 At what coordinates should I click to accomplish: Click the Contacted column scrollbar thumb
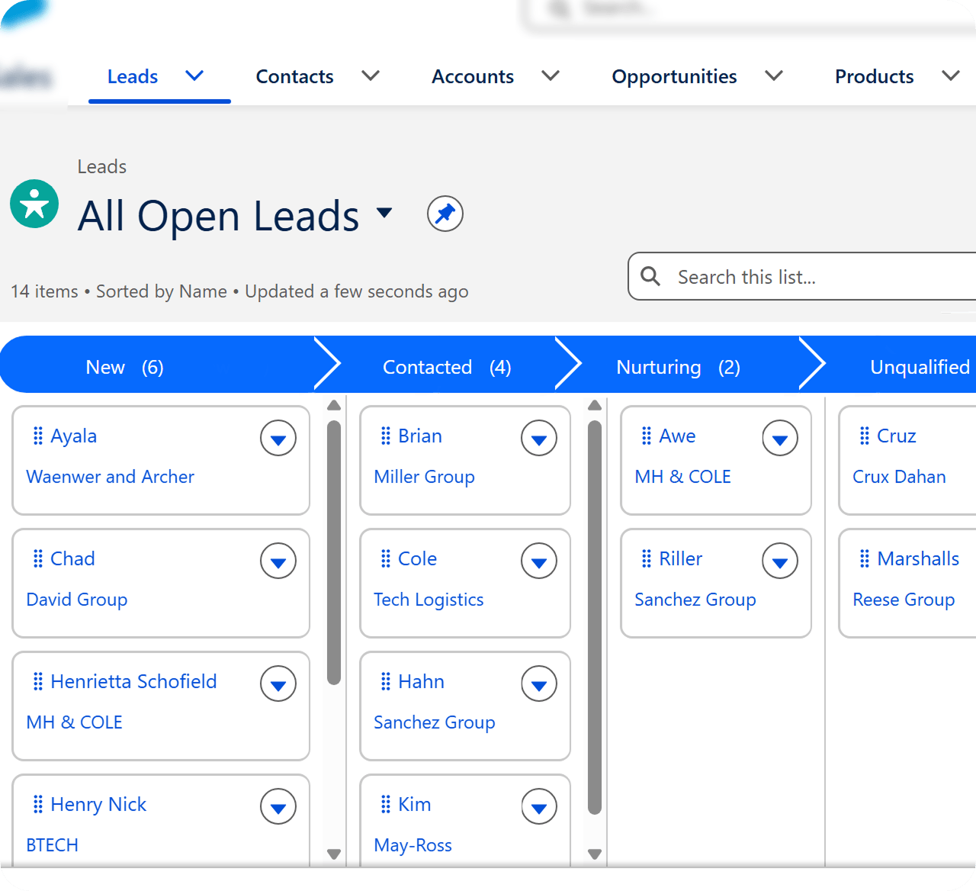595,618
